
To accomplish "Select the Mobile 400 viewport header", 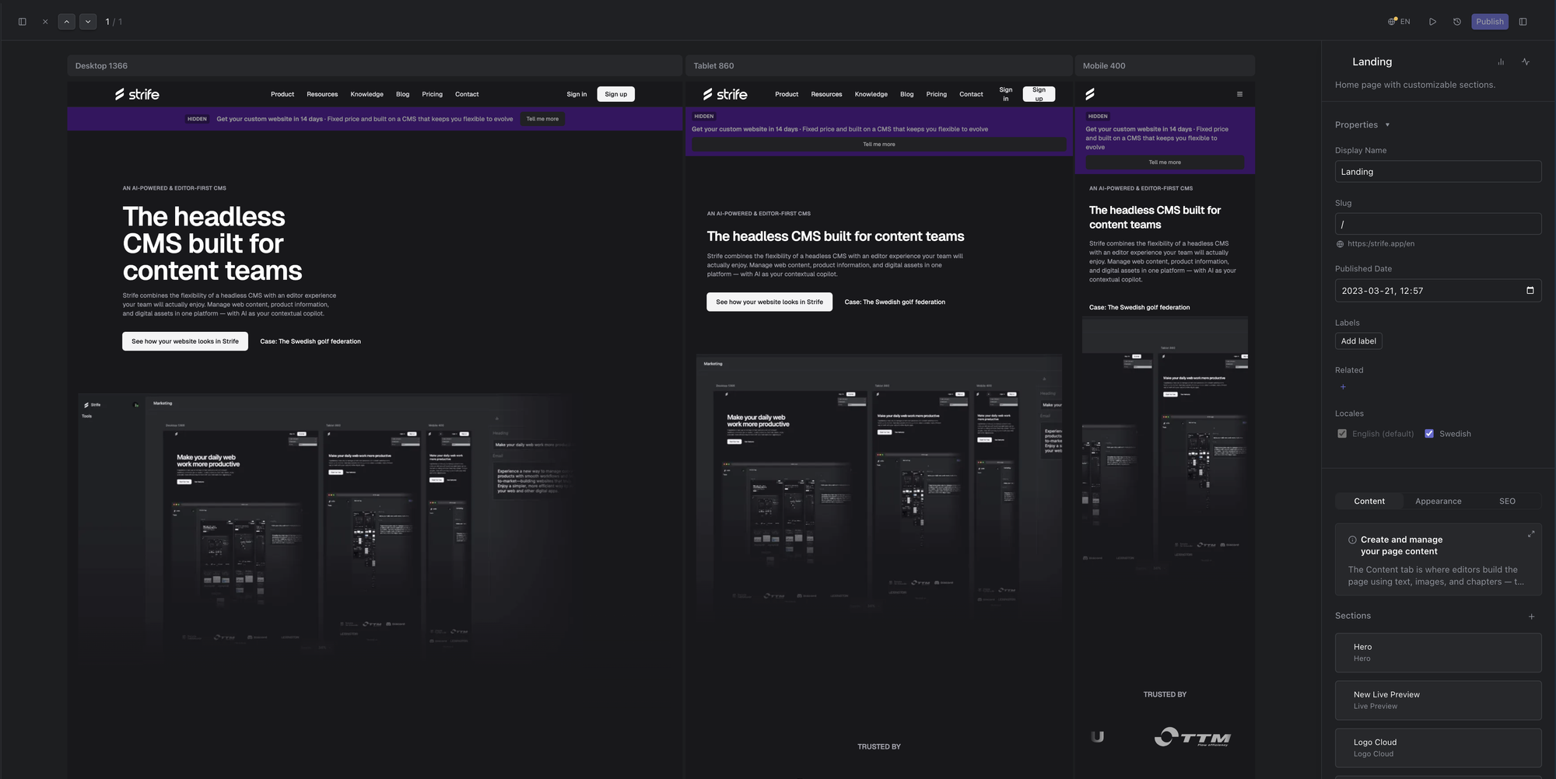I will pyautogui.click(x=1165, y=66).
